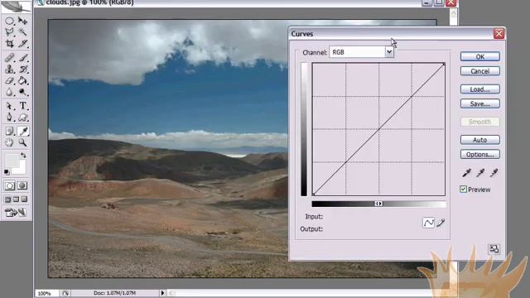Viewport: 530px width, 298px height.
Task: Select the Clone Stamp tool
Action: coord(9,70)
